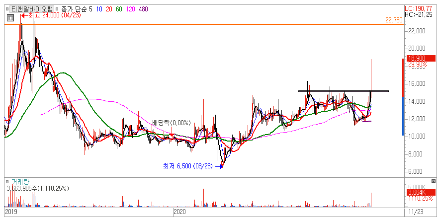Open the data table grid icon
This screenshot has height=220, width=440.
(10, 18)
